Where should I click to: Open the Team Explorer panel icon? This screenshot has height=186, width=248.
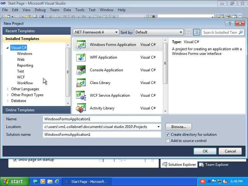coord(201,165)
